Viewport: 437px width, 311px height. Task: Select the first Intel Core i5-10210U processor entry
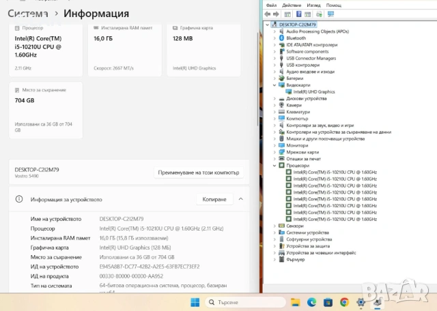[335, 173]
